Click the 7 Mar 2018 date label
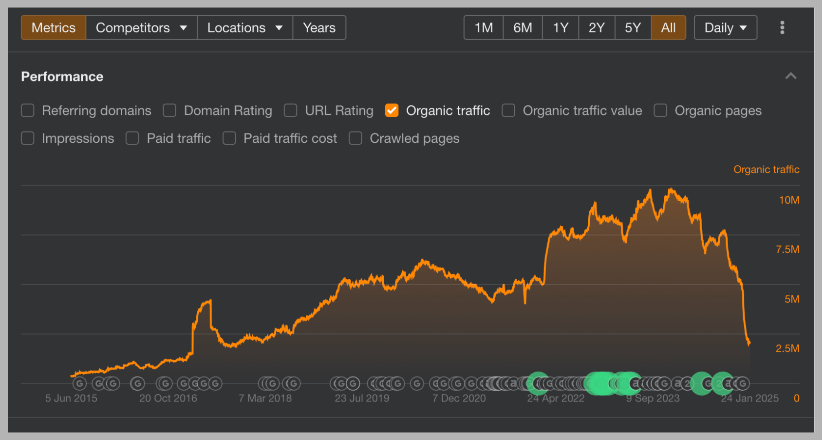The height and width of the screenshot is (440, 822). pos(265,398)
